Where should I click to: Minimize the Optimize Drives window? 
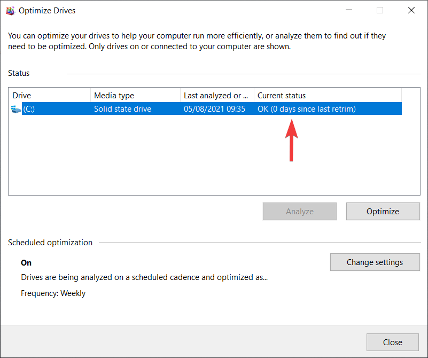[x=348, y=10]
